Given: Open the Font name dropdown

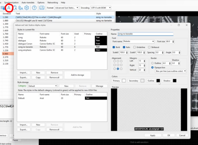Looking at the screenshot, I should (139, 41).
